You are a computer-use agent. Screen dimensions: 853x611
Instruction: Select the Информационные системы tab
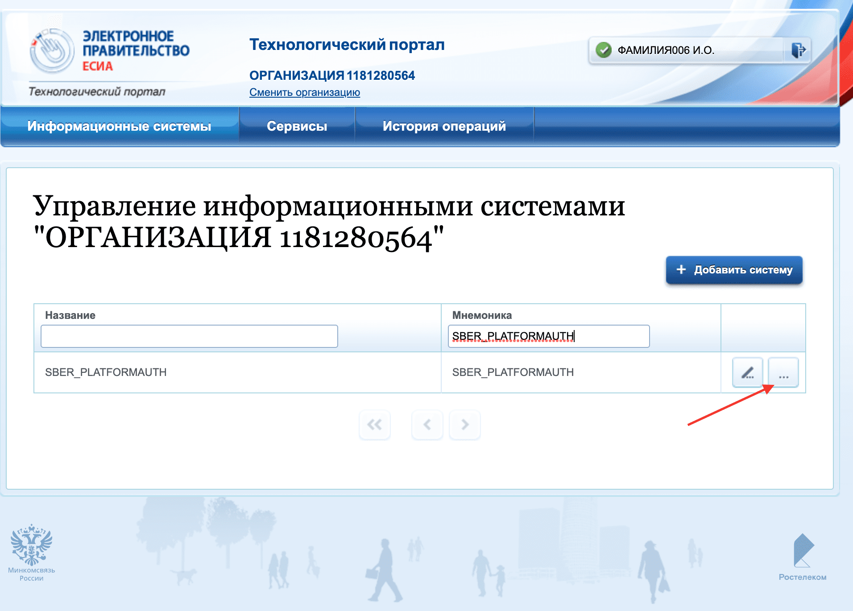tap(119, 126)
